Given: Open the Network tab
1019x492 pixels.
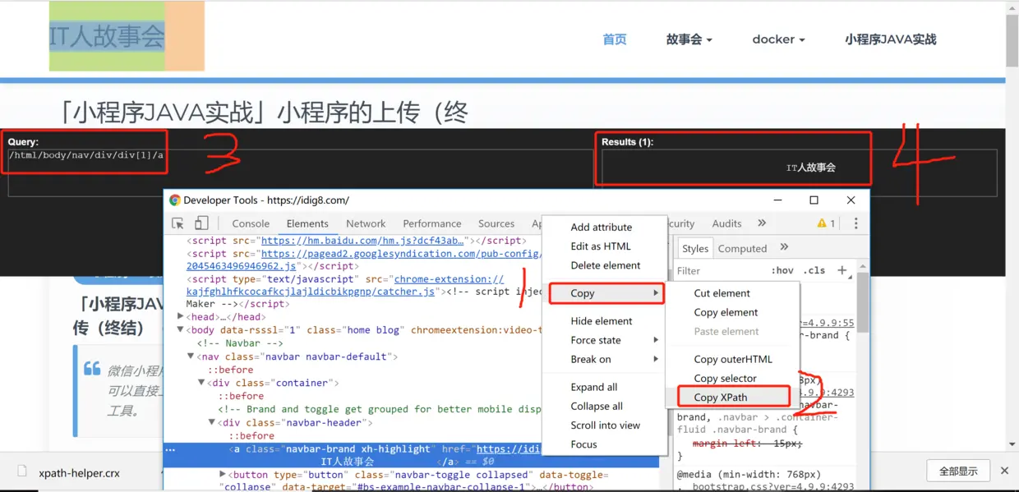Looking at the screenshot, I should pyautogui.click(x=366, y=223).
